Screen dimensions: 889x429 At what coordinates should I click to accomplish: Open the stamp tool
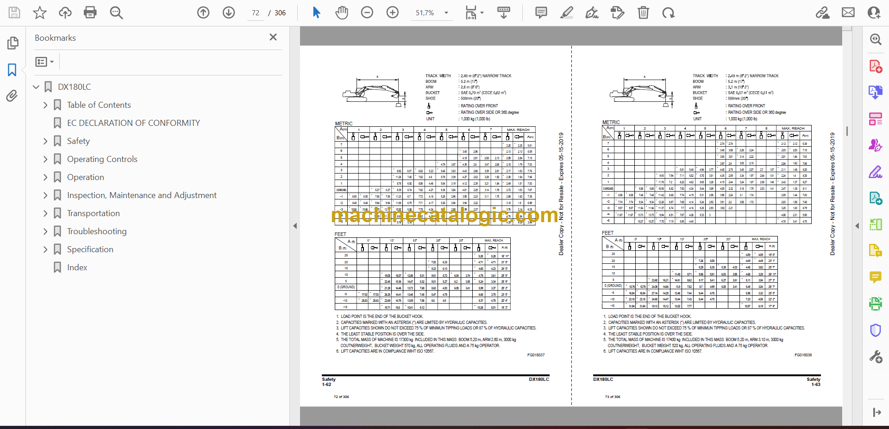point(617,12)
